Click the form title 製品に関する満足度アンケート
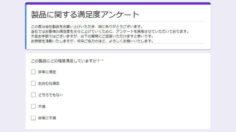236x132 pixels. coord(85,14)
